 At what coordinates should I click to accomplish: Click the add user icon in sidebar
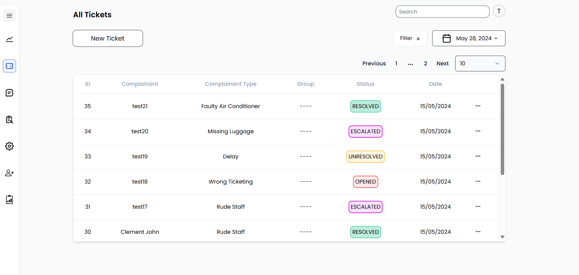[9, 173]
